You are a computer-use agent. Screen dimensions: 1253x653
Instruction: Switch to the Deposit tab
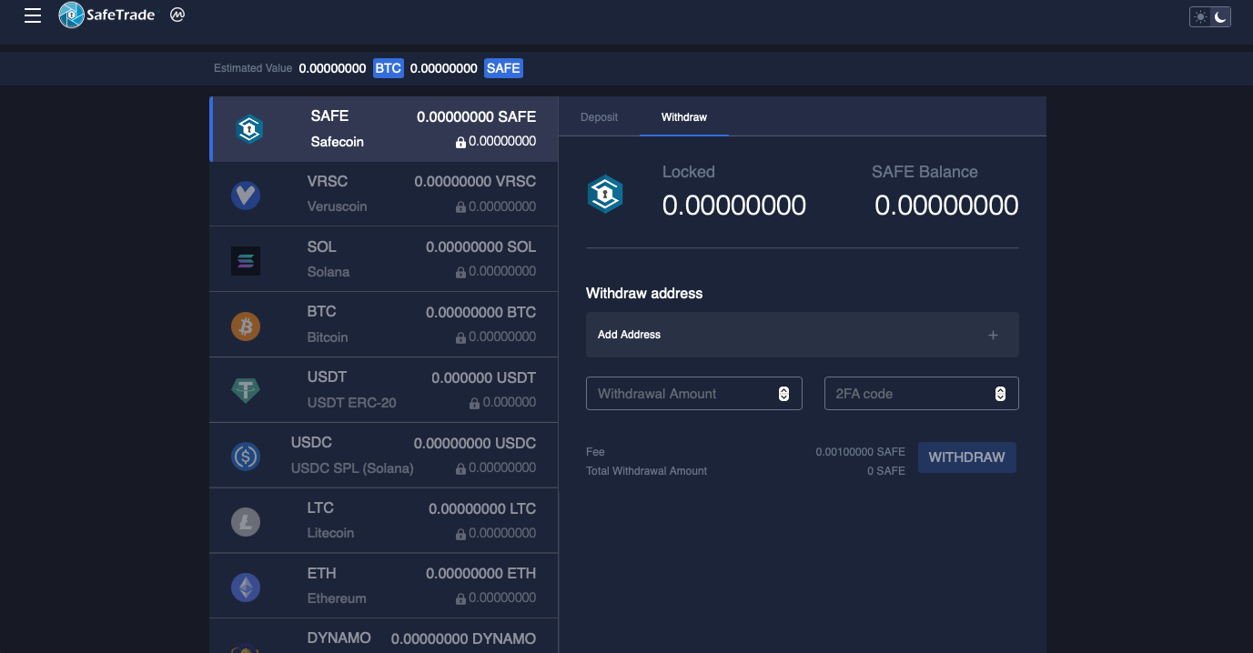(x=599, y=117)
